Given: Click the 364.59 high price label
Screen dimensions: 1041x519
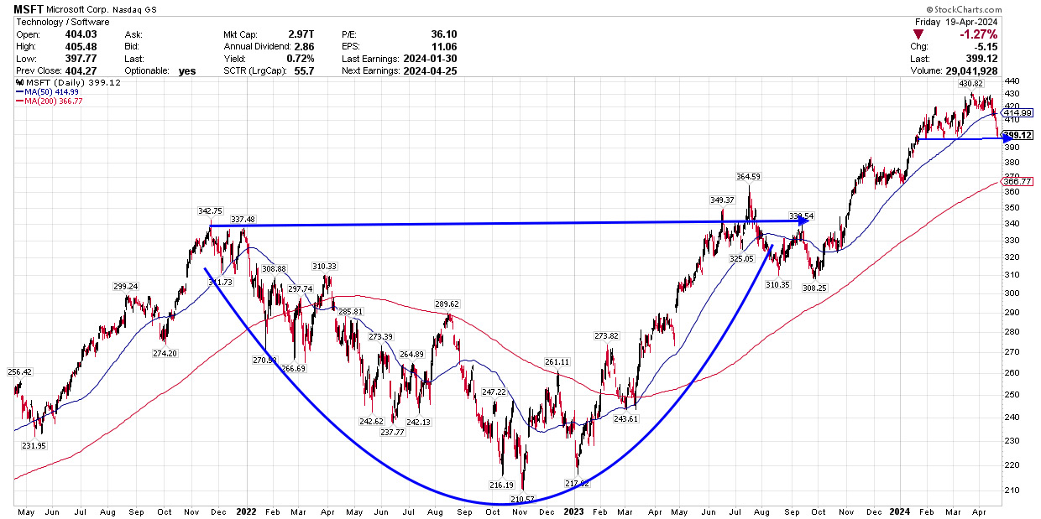Looking at the screenshot, I should [x=747, y=176].
